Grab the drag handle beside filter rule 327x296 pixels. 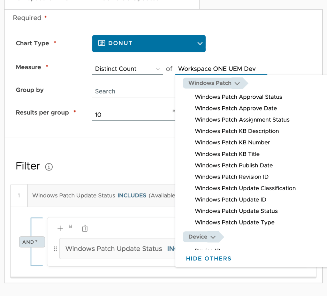point(55,249)
